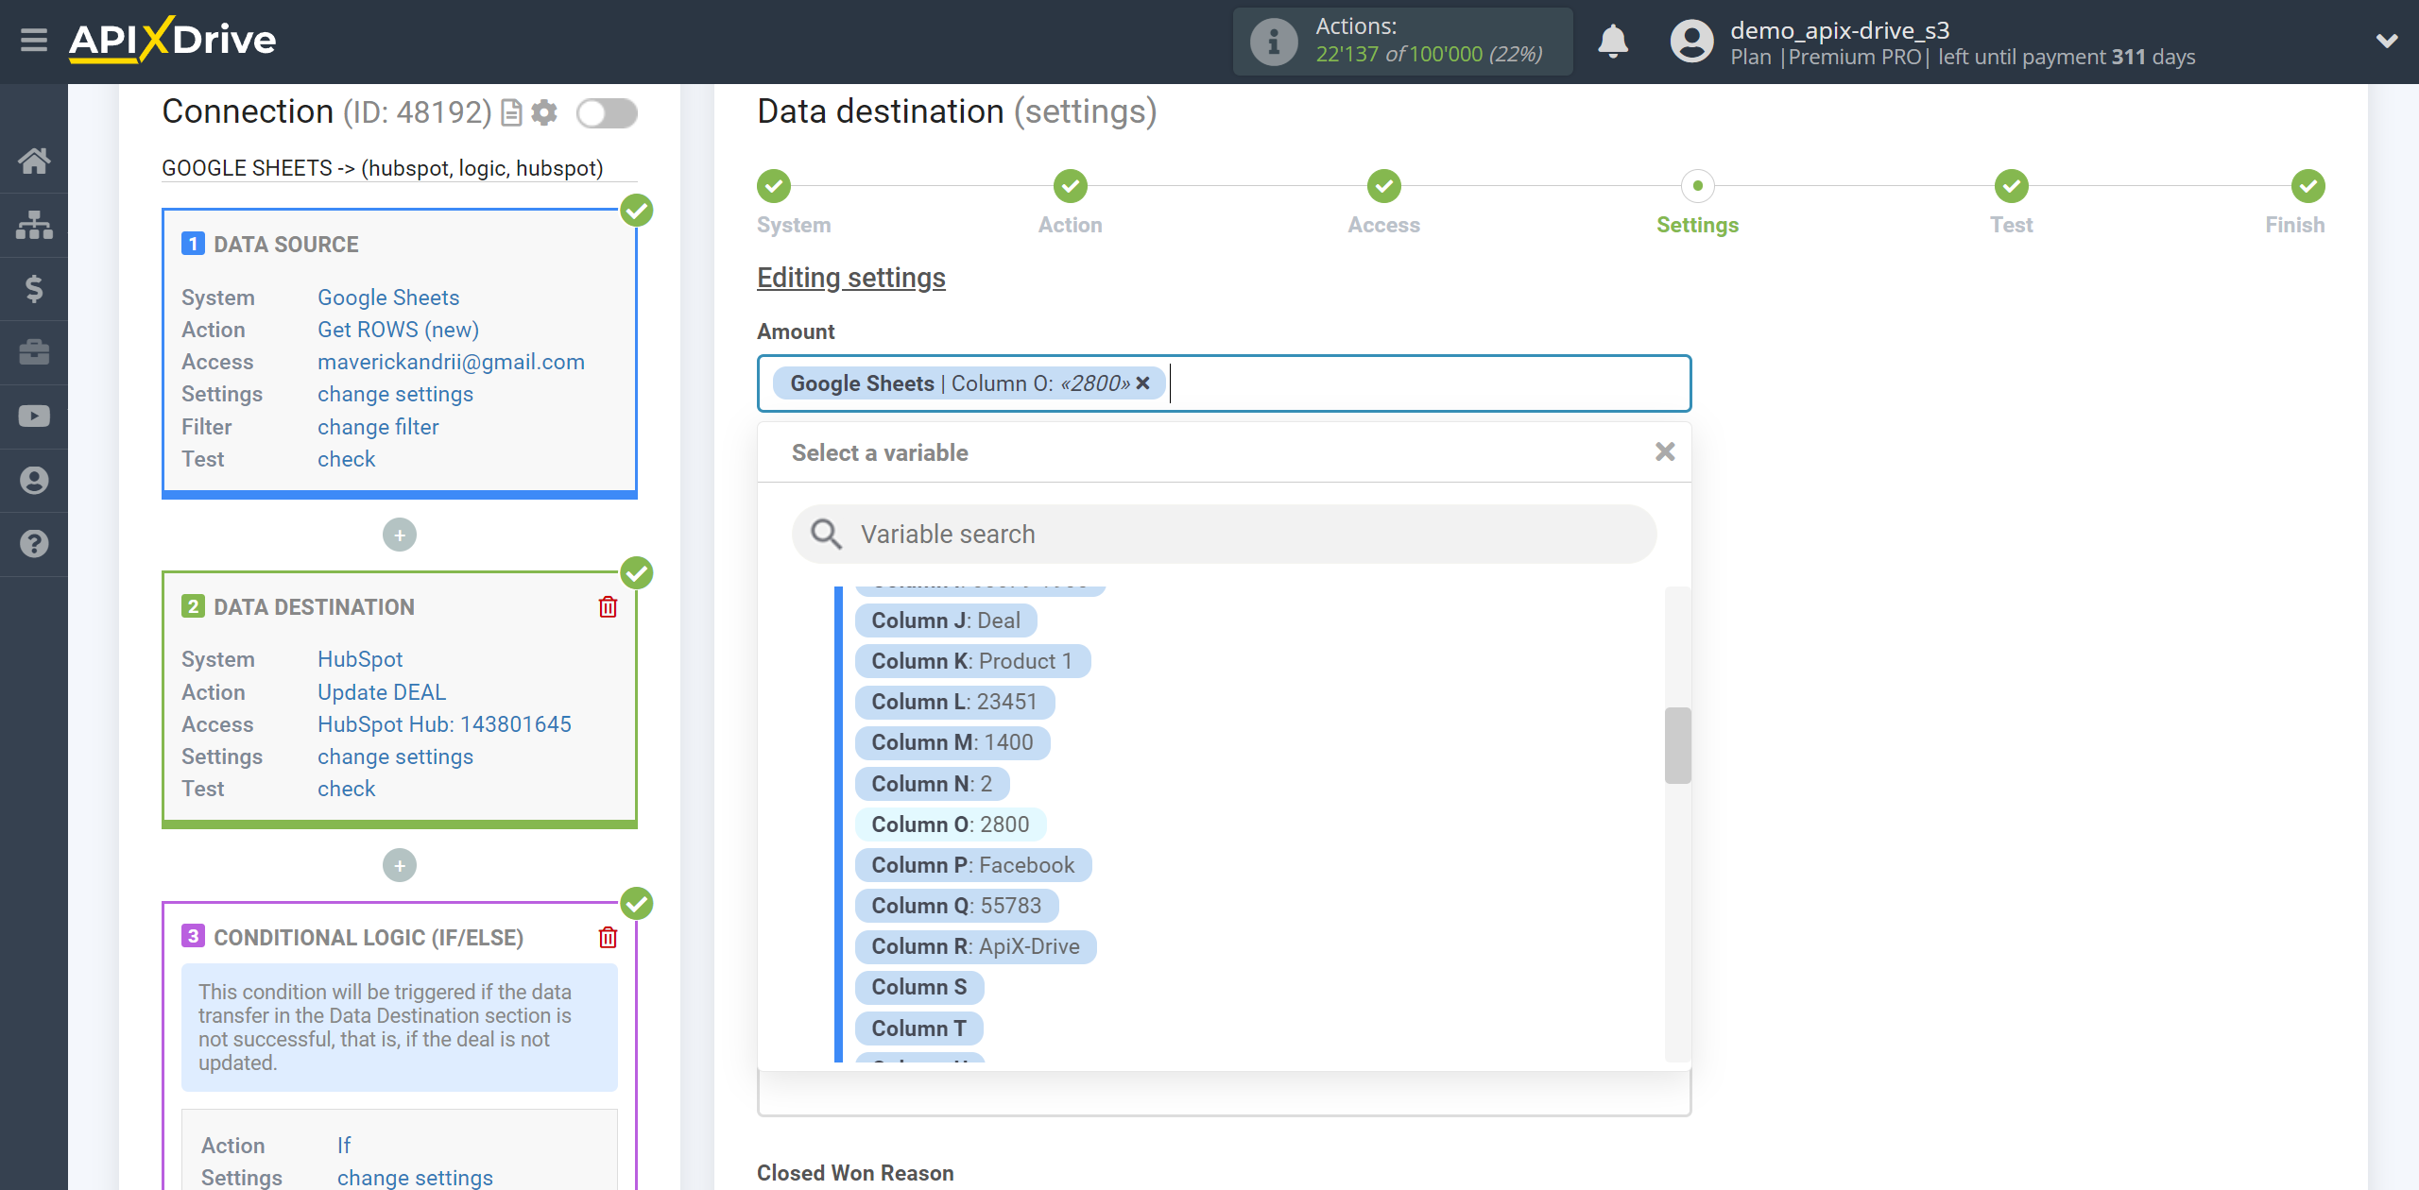Viewport: 2419px width, 1190px height.
Task: Open connections sitemap icon in sidebar
Action: (34, 225)
